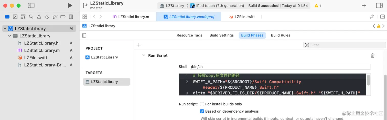Click the related items grid icon

click(85, 17)
